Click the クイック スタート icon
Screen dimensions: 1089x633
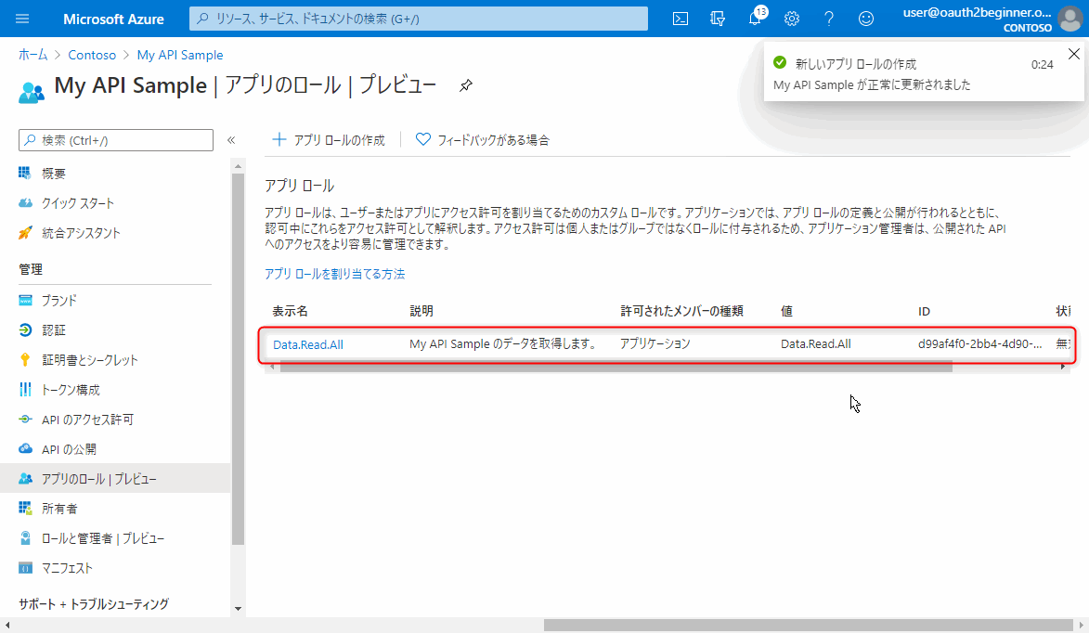[x=25, y=202]
